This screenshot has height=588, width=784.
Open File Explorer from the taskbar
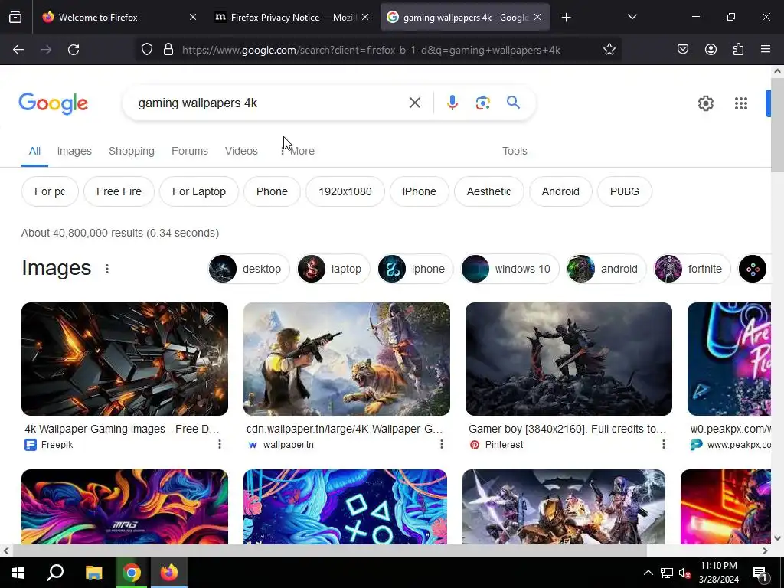click(93, 573)
